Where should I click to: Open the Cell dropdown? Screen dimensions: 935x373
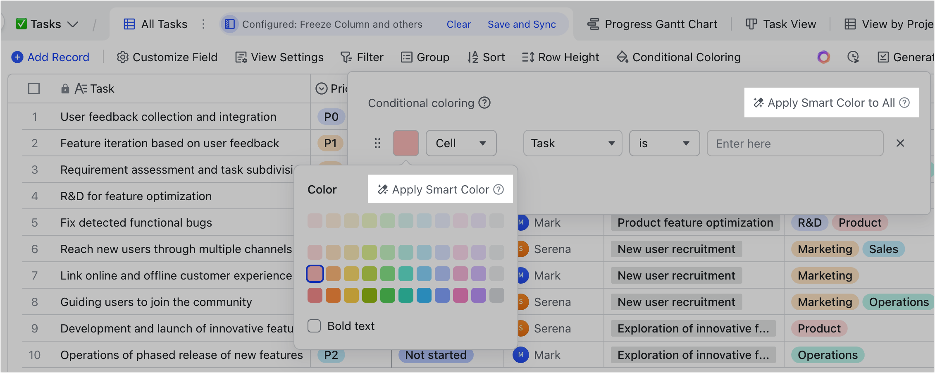pos(461,143)
